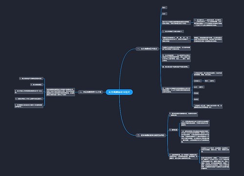Image resolution: width=244 pixels, height=176 pixels.
Task: Select the 立协议人 node
Action: coord(198,81)
